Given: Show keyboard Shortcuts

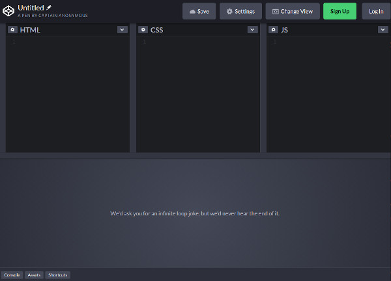Looking at the screenshot, I should tap(58, 275).
